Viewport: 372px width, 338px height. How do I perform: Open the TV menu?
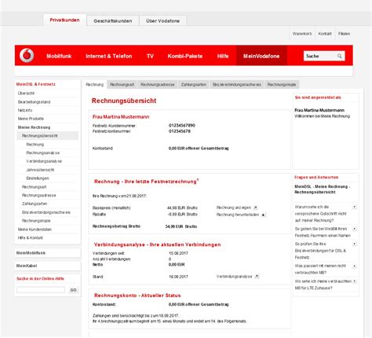(x=150, y=56)
